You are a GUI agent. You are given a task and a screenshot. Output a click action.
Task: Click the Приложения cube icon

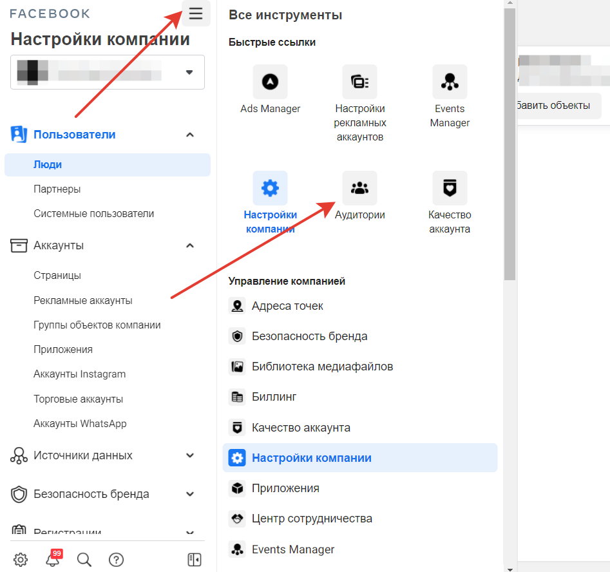pyautogui.click(x=237, y=488)
